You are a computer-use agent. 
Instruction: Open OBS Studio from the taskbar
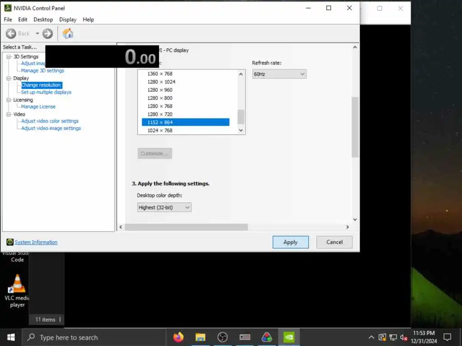point(222,337)
